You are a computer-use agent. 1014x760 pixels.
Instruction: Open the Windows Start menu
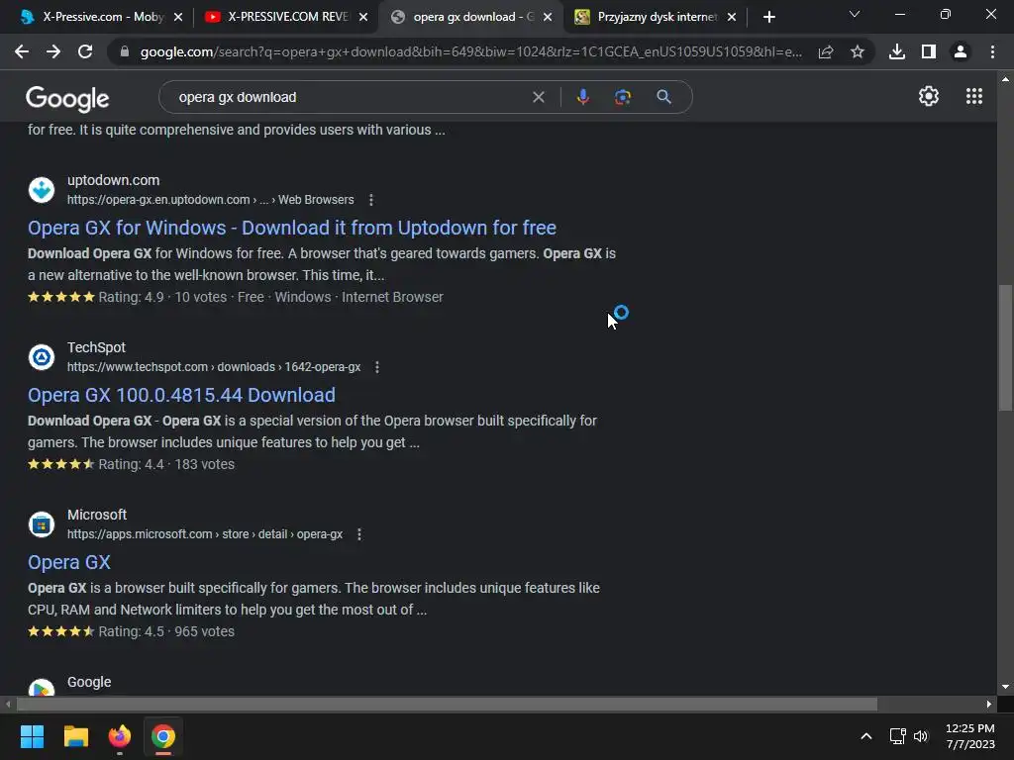tap(32, 736)
